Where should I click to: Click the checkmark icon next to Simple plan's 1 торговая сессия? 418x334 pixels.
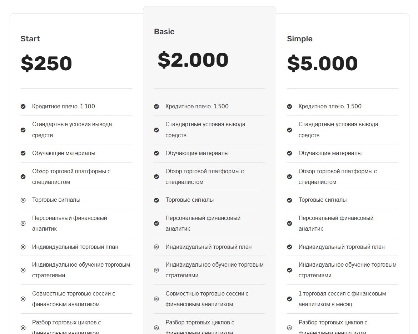[289, 299]
